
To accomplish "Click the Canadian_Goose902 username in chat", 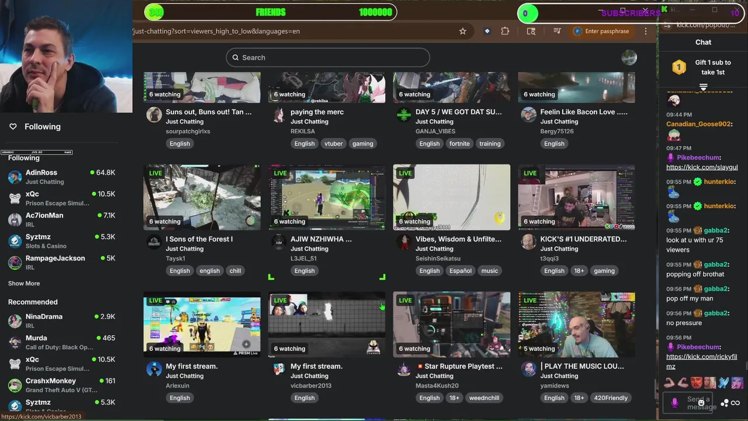I will click(698, 124).
